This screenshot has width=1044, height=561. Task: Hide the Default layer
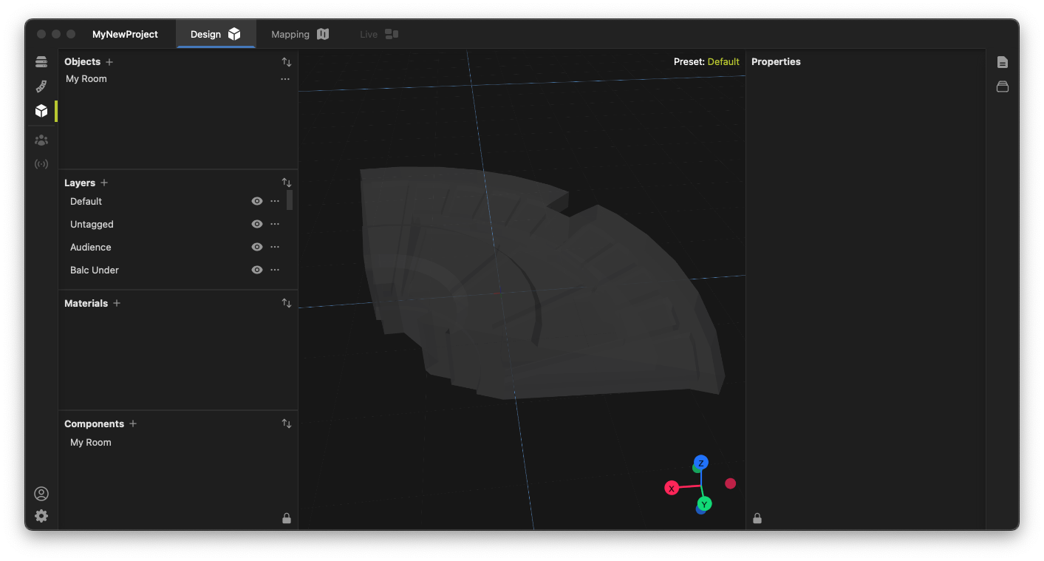pos(257,201)
